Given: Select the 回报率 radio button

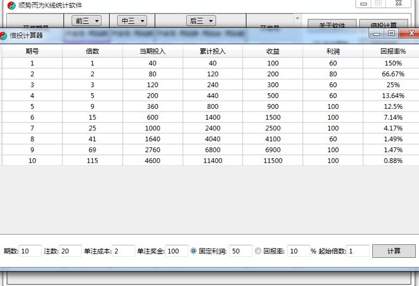Looking at the screenshot, I should point(258,251).
